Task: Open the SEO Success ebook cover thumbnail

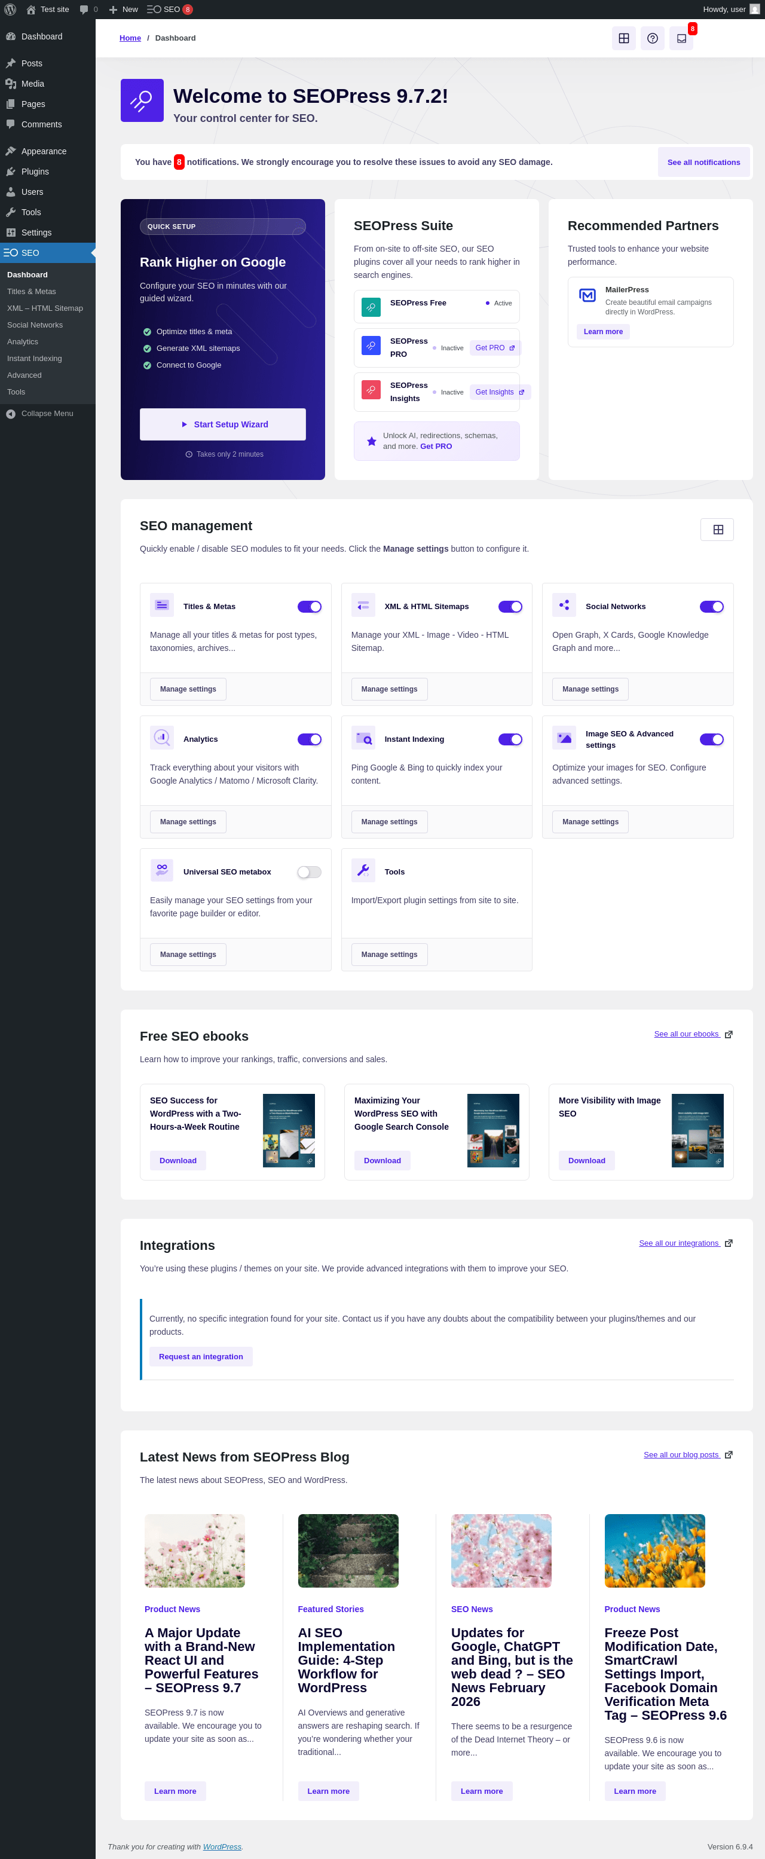Action: click(x=289, y=1131)
